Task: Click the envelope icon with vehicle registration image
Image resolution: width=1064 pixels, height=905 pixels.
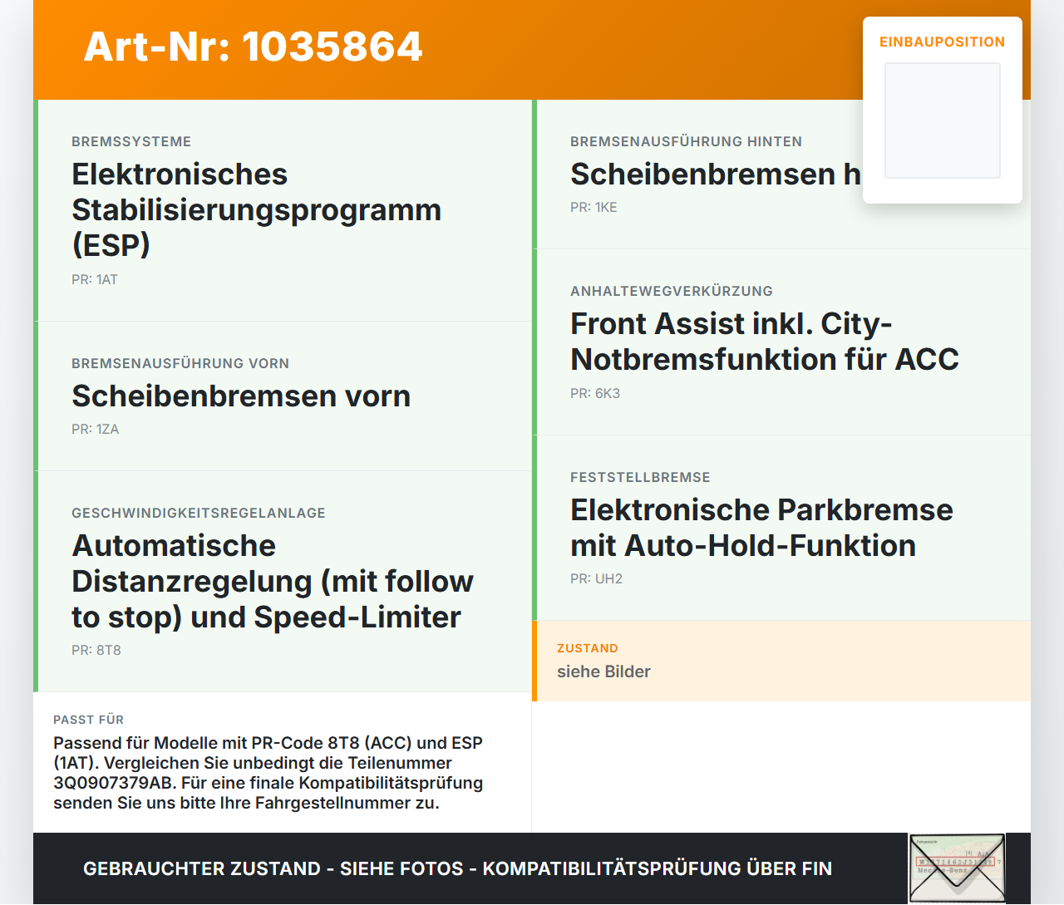Action: click(x=957, y=868)
